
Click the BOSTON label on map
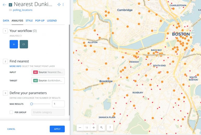pyautogui.click(x=181, y=34)
